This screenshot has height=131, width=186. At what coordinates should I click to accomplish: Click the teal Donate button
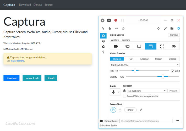[x=51, y=78]
